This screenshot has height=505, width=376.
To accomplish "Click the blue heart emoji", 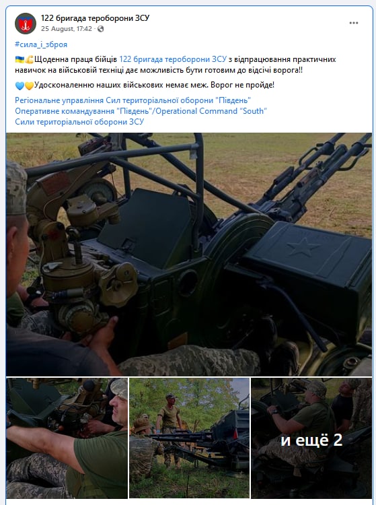I will (x=20, y=86).
